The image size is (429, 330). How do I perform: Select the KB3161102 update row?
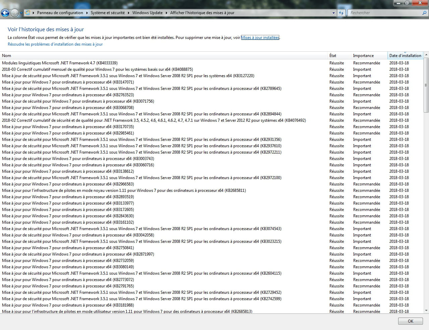(x=212, y=222)
